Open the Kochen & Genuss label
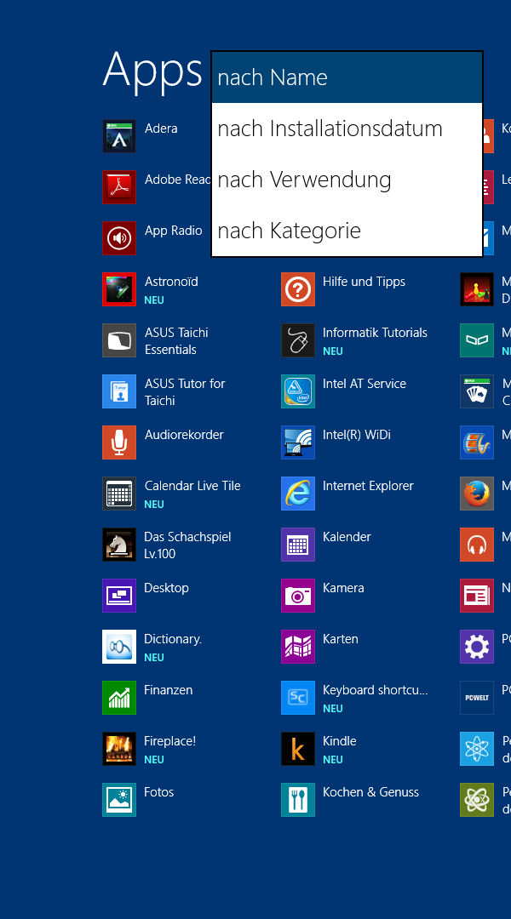511x919 pixels. coord(370,792)
